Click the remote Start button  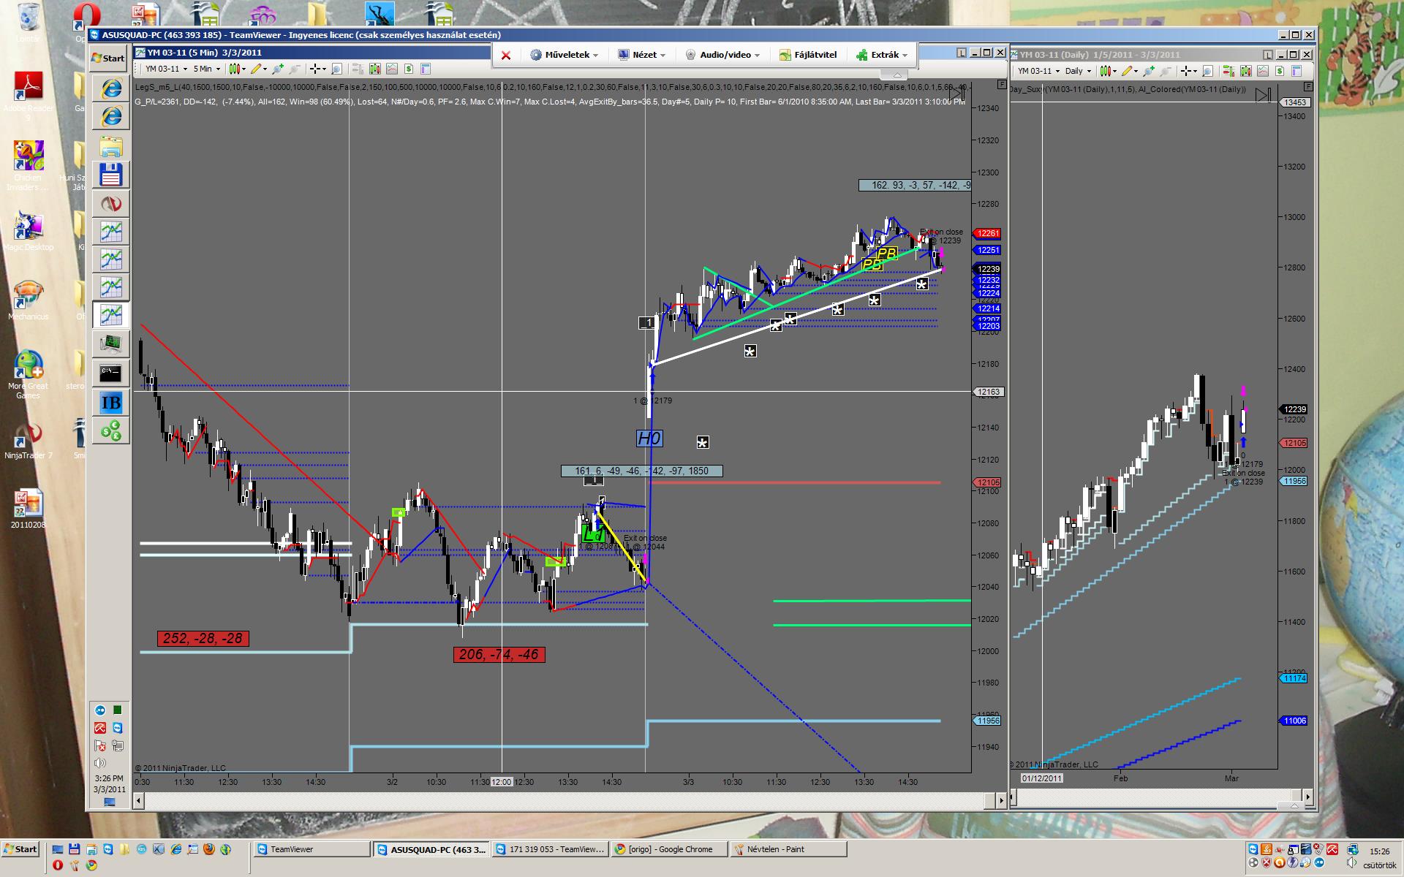pos(108,58)
